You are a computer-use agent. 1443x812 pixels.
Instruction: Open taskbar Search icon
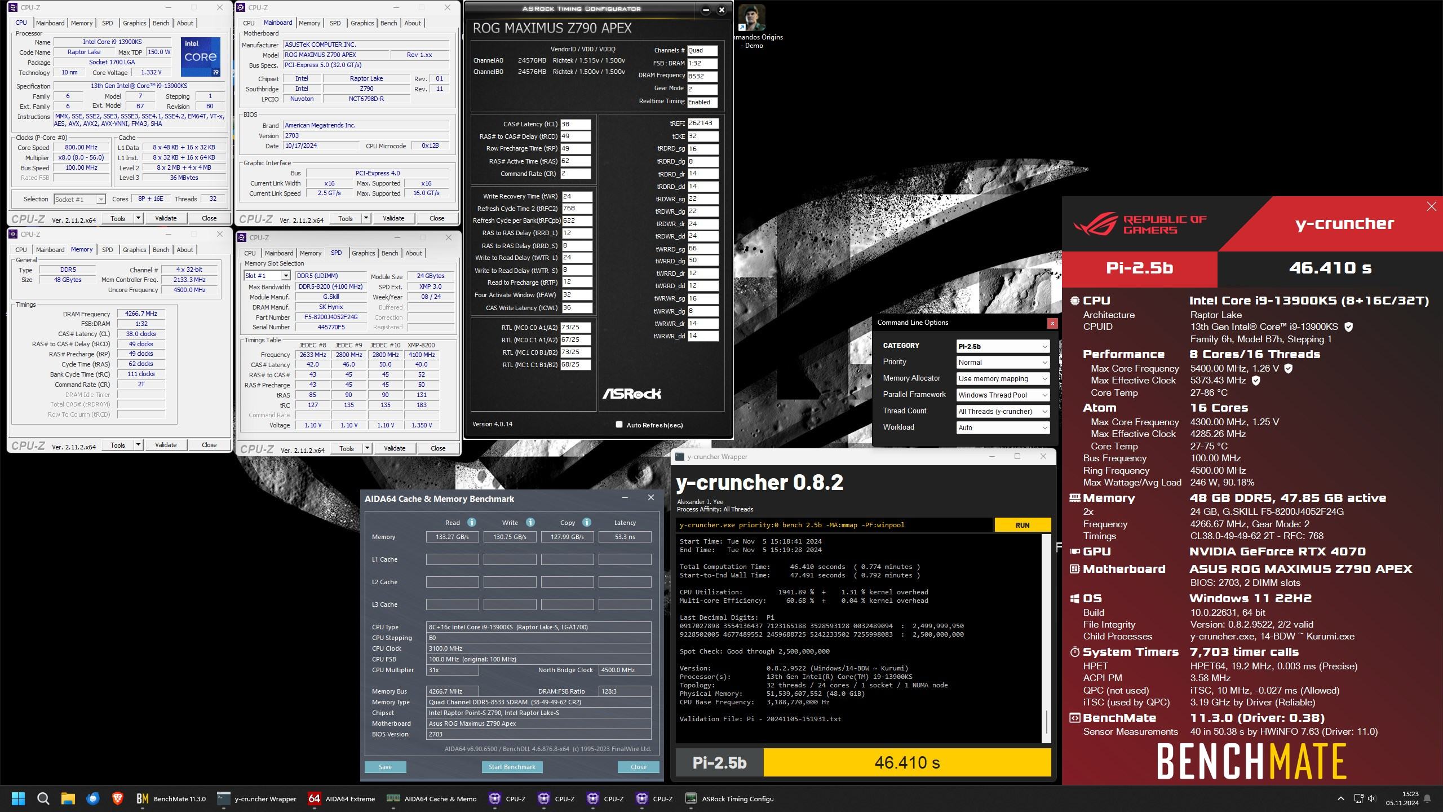[43, 798]
